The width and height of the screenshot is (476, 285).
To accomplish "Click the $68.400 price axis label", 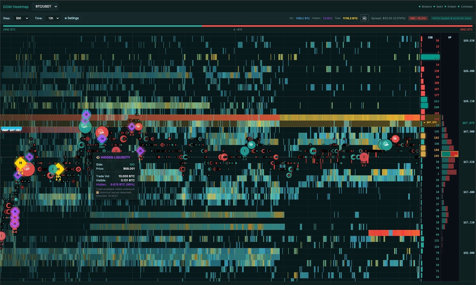I will [469, 71].
